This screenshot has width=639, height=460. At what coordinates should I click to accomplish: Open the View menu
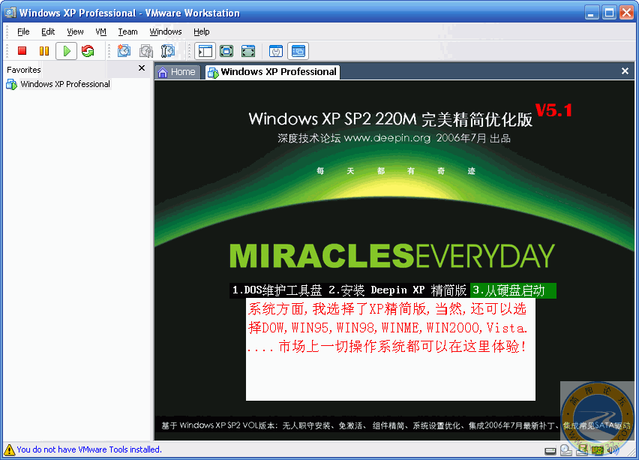coord(75,32)
